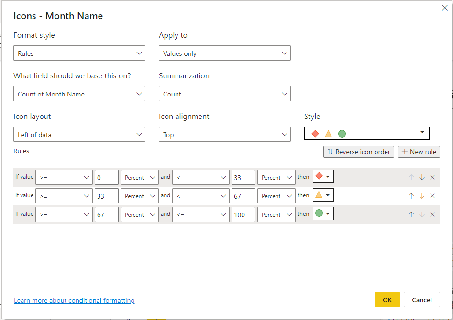Add a New rule
453x320 pixels.
[419, 152]
